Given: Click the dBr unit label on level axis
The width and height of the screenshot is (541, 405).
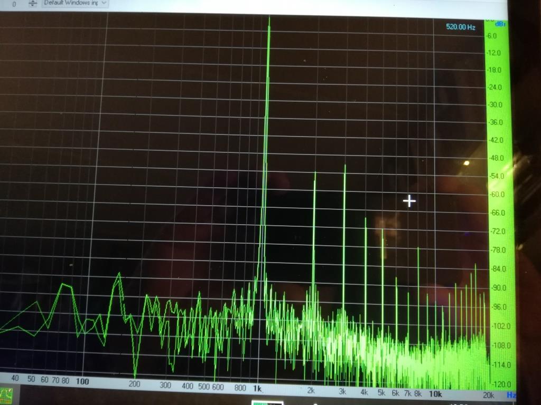Looking at the screenshot, I should click(500, 24).
